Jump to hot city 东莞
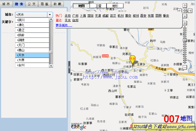The image size is (196, 131). [151, 16]
